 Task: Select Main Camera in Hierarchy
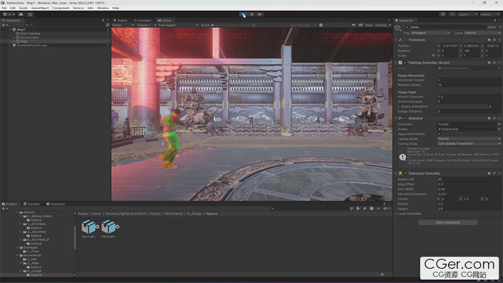pos(30,33)
